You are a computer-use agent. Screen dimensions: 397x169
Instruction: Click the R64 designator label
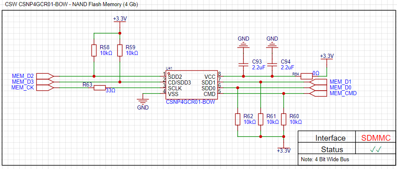coord(295,74)
